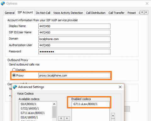Click the Advanced Settings app icon

pyautogui.click(x=15, y=87)
